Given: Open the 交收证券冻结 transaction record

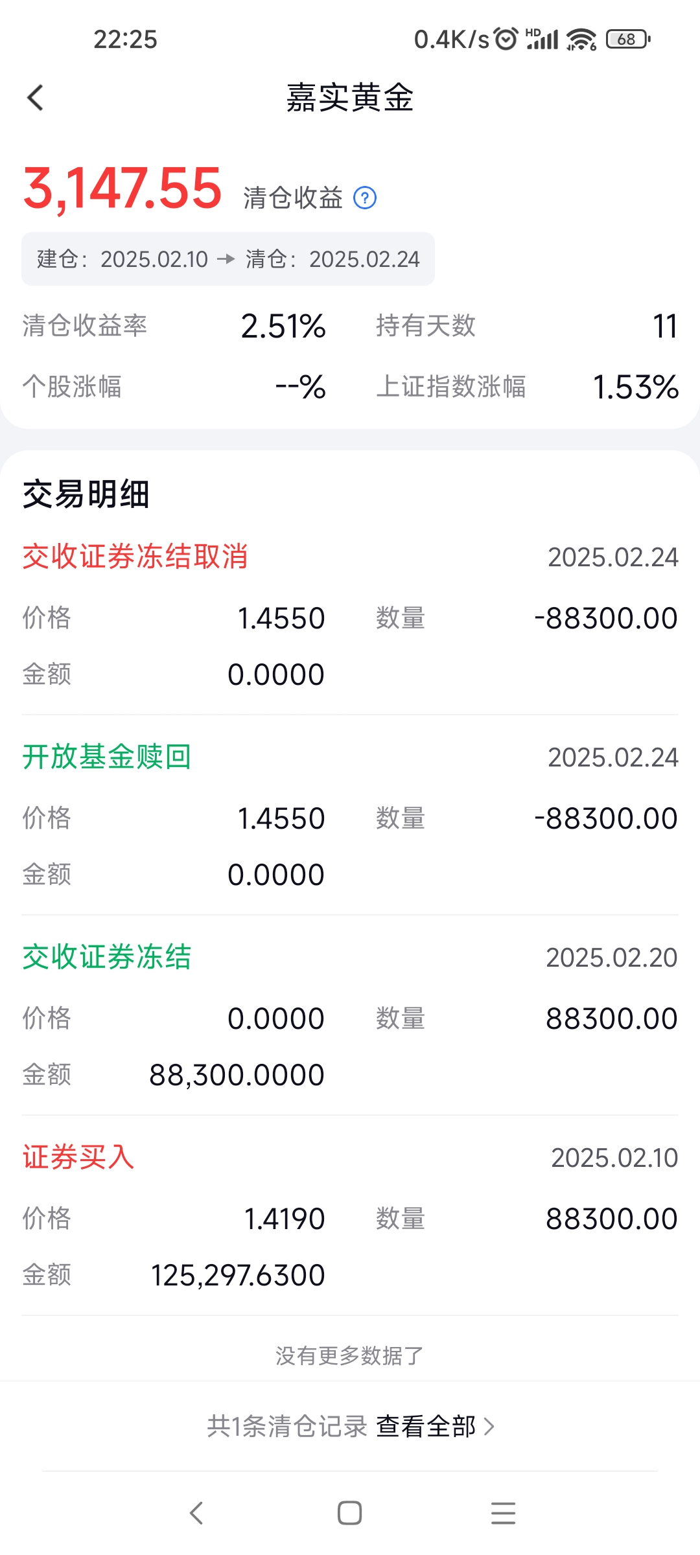Looking at the screenshot, I should coord(350,1016).
